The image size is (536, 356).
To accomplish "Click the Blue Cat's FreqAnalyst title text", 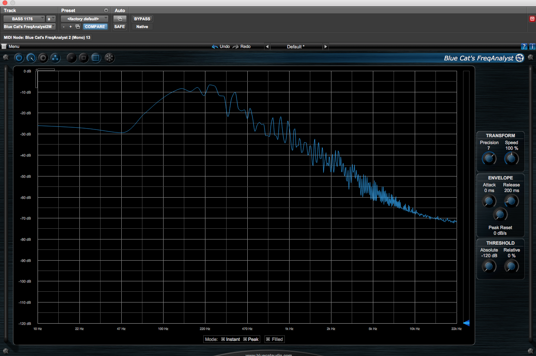I will click(479, 58).
